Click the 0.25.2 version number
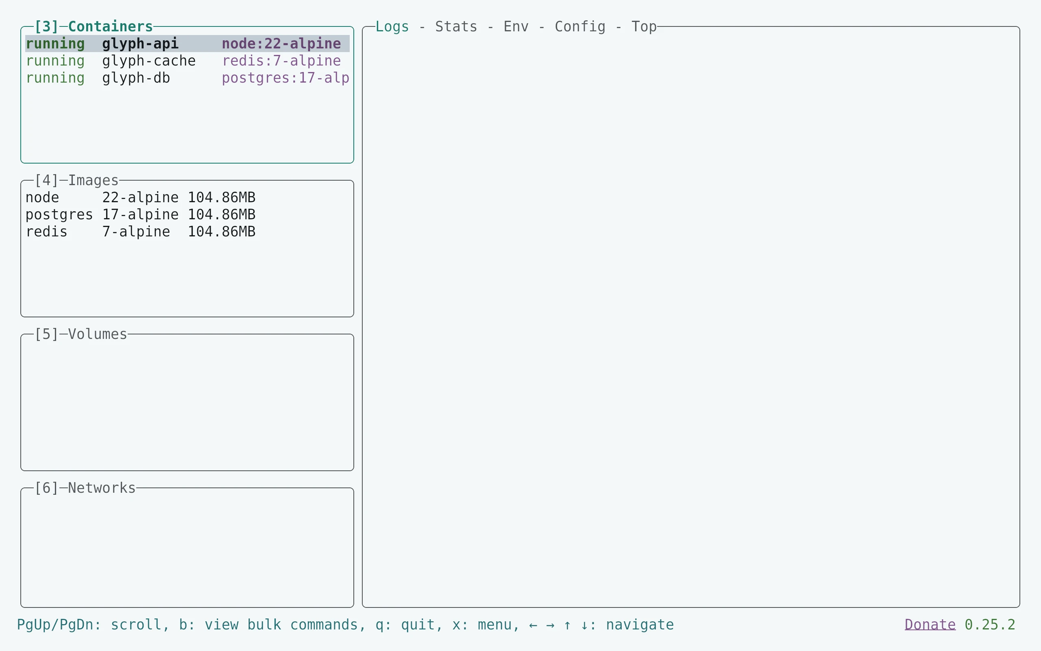The image size is (1041, 651). 990,624
